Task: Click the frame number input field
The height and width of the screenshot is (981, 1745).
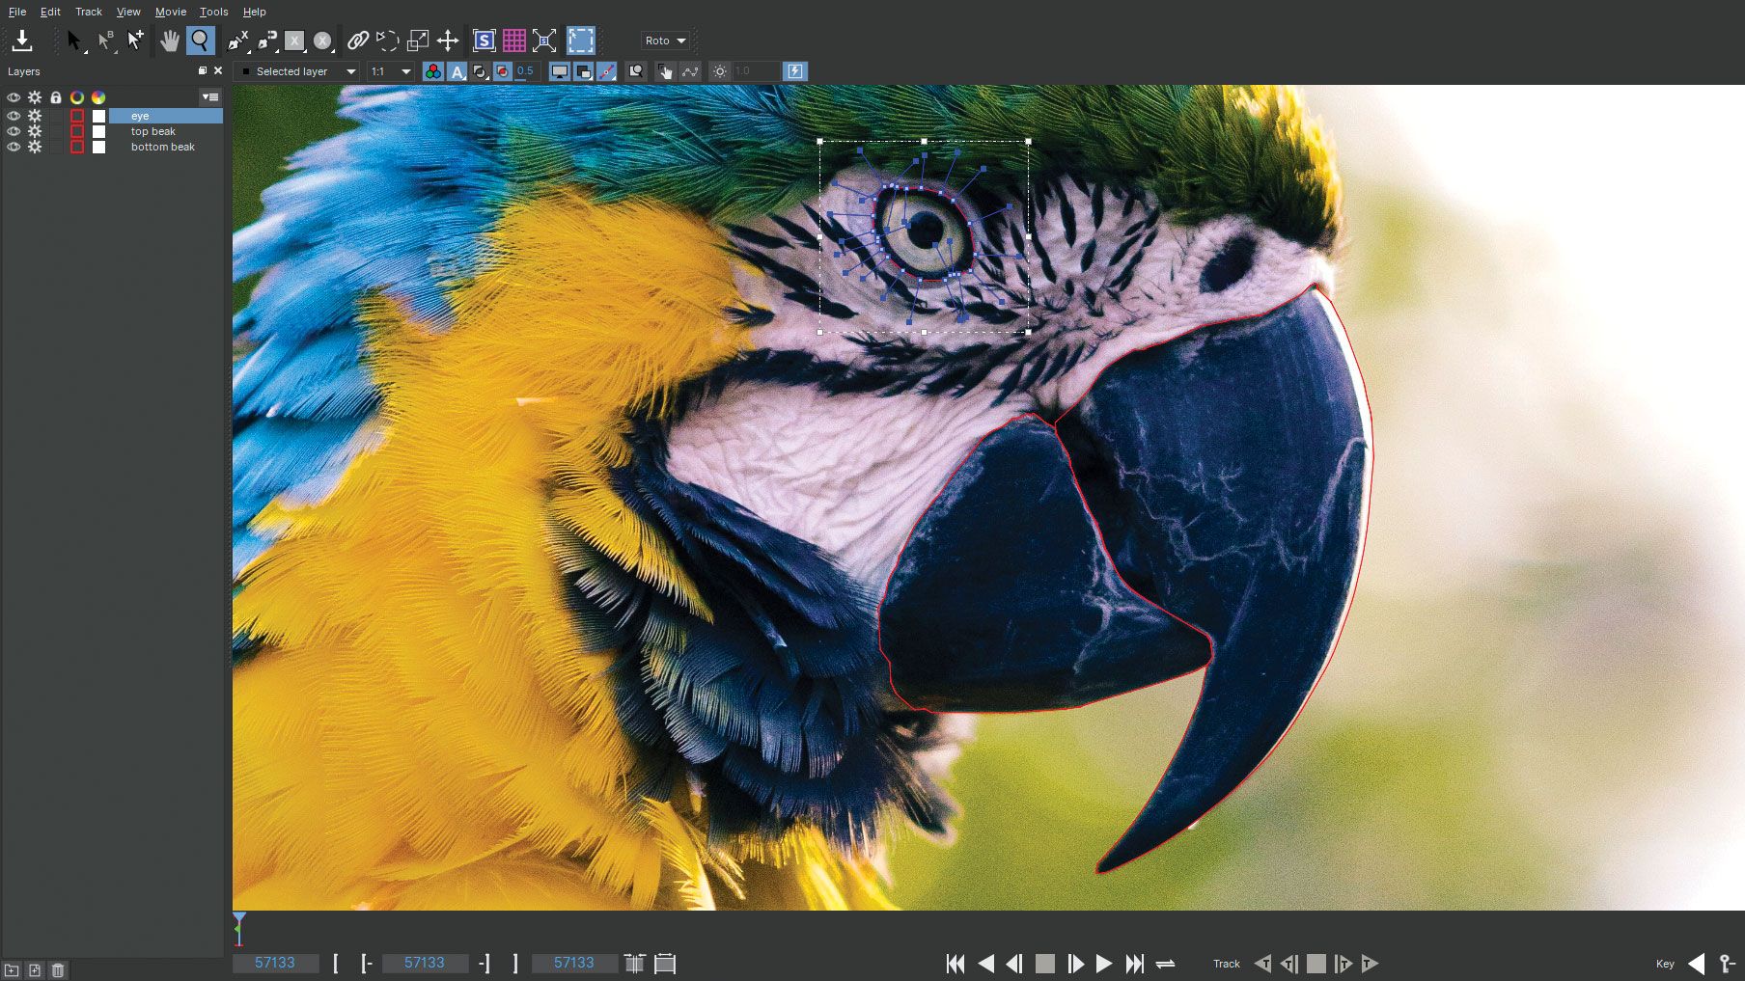Action: click(275, 963)
